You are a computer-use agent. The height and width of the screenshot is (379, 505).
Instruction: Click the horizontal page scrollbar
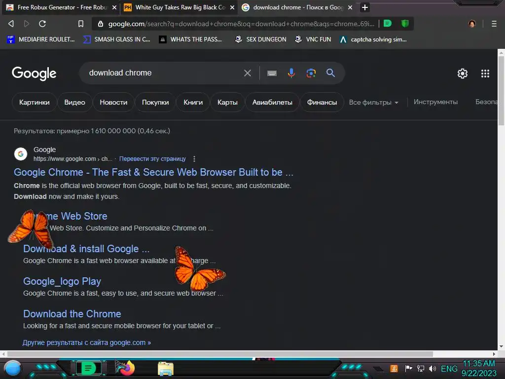[x=220, y=354]
